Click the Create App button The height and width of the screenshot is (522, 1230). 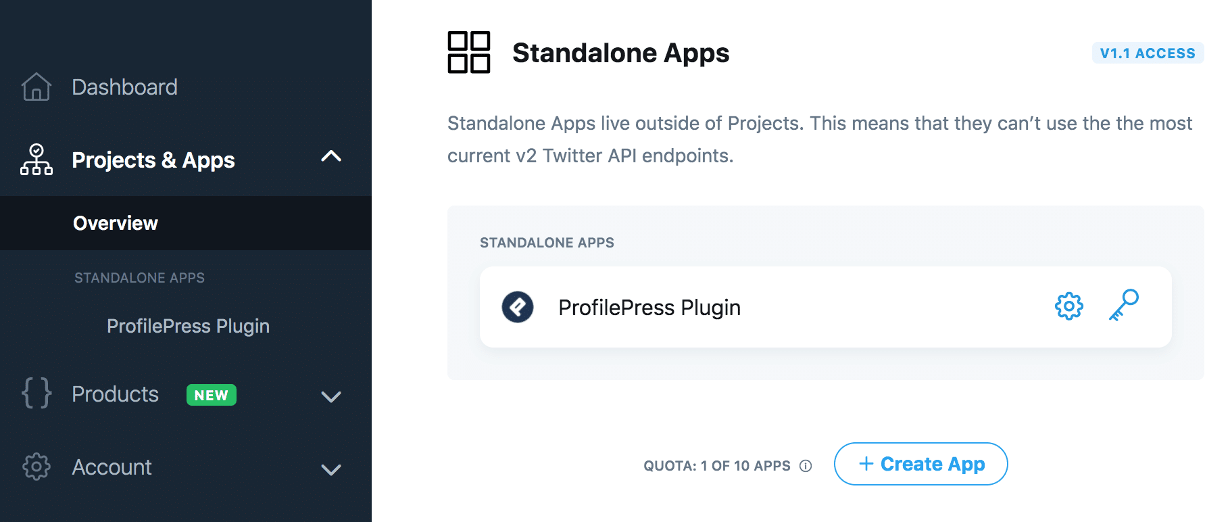(x=920, y=464)
